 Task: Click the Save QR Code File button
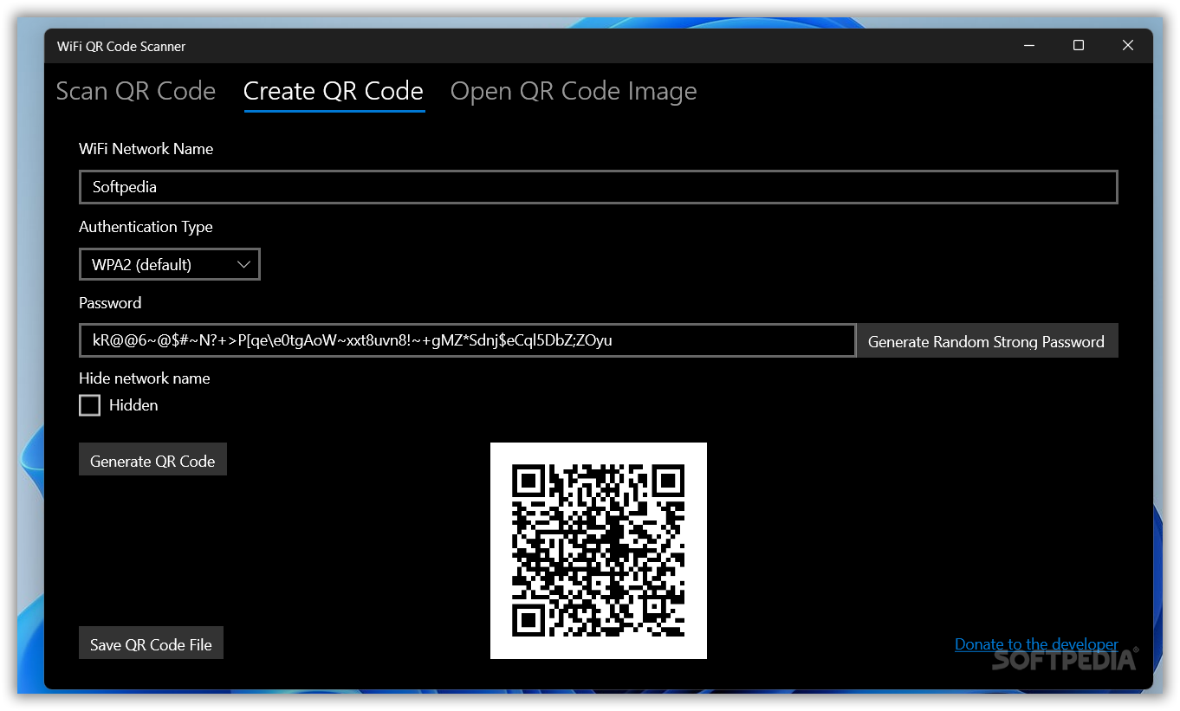[152, 643]
